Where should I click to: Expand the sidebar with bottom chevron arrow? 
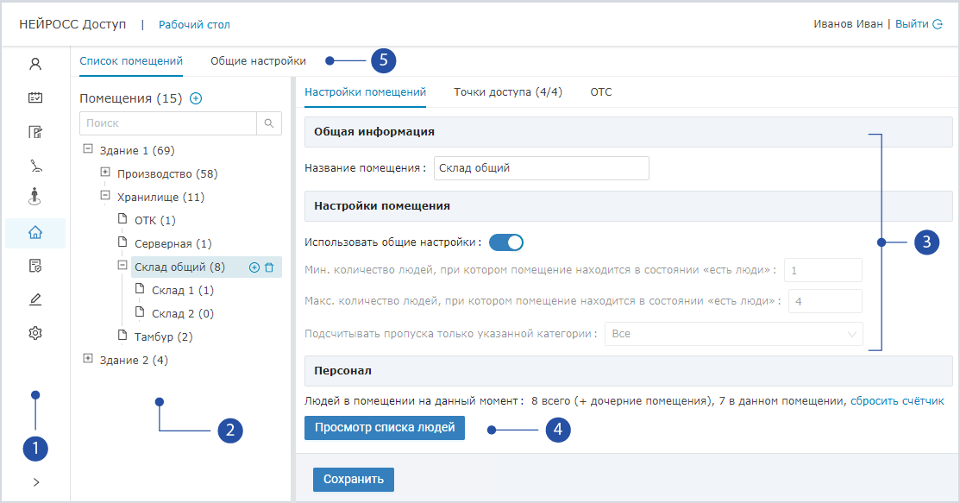click(35, 482)
